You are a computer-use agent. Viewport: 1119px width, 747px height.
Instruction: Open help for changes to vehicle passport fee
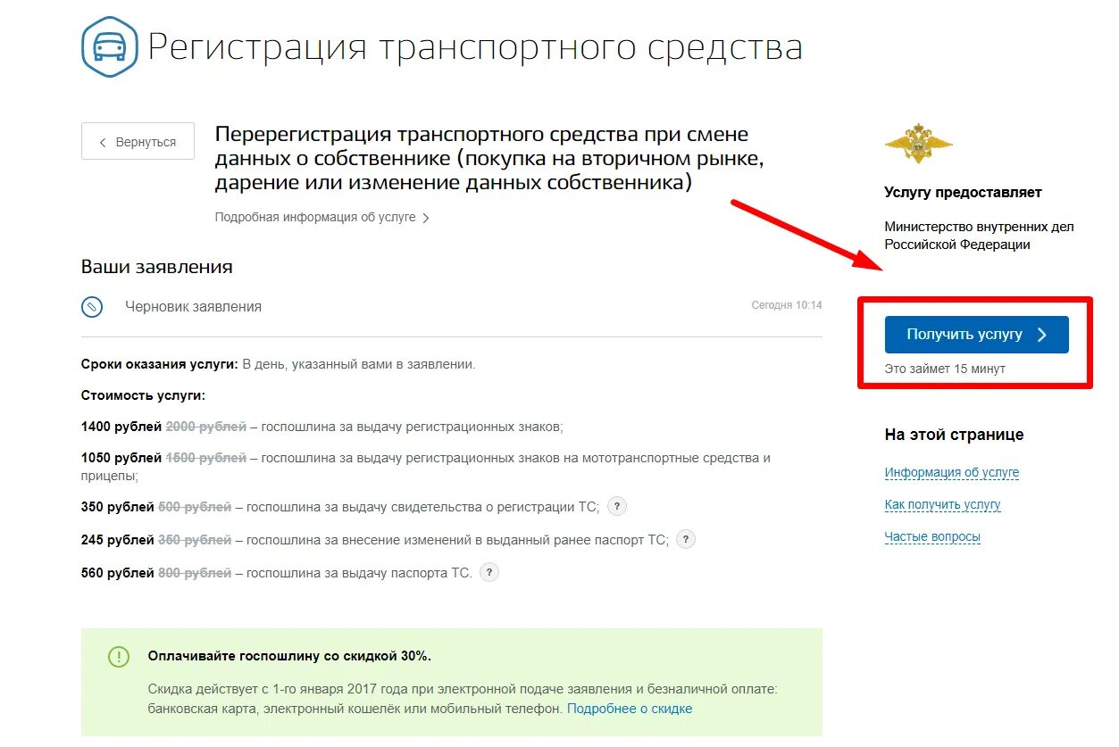tap(685, 539)
